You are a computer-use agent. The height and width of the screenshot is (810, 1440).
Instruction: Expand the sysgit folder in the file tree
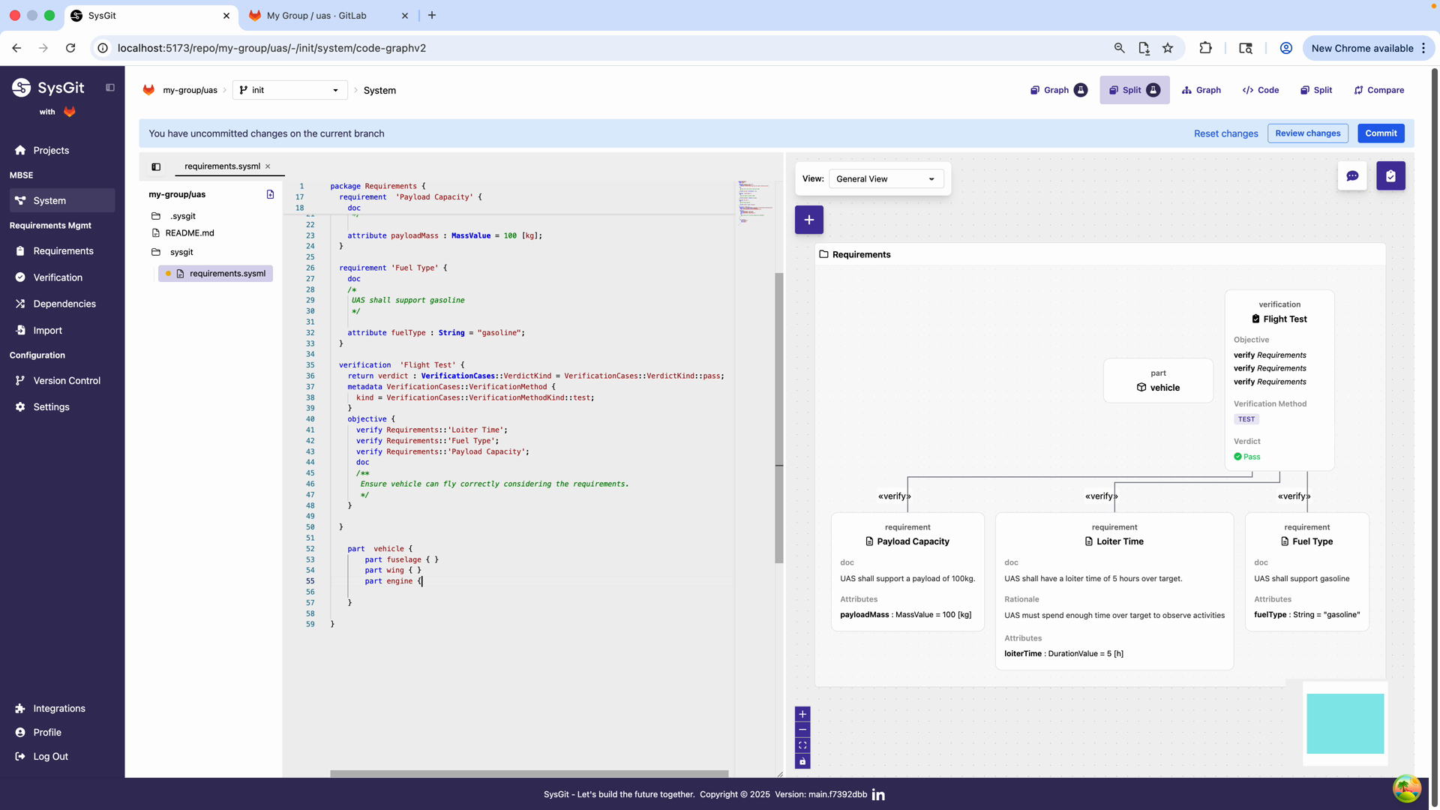(x=181, y=252)
